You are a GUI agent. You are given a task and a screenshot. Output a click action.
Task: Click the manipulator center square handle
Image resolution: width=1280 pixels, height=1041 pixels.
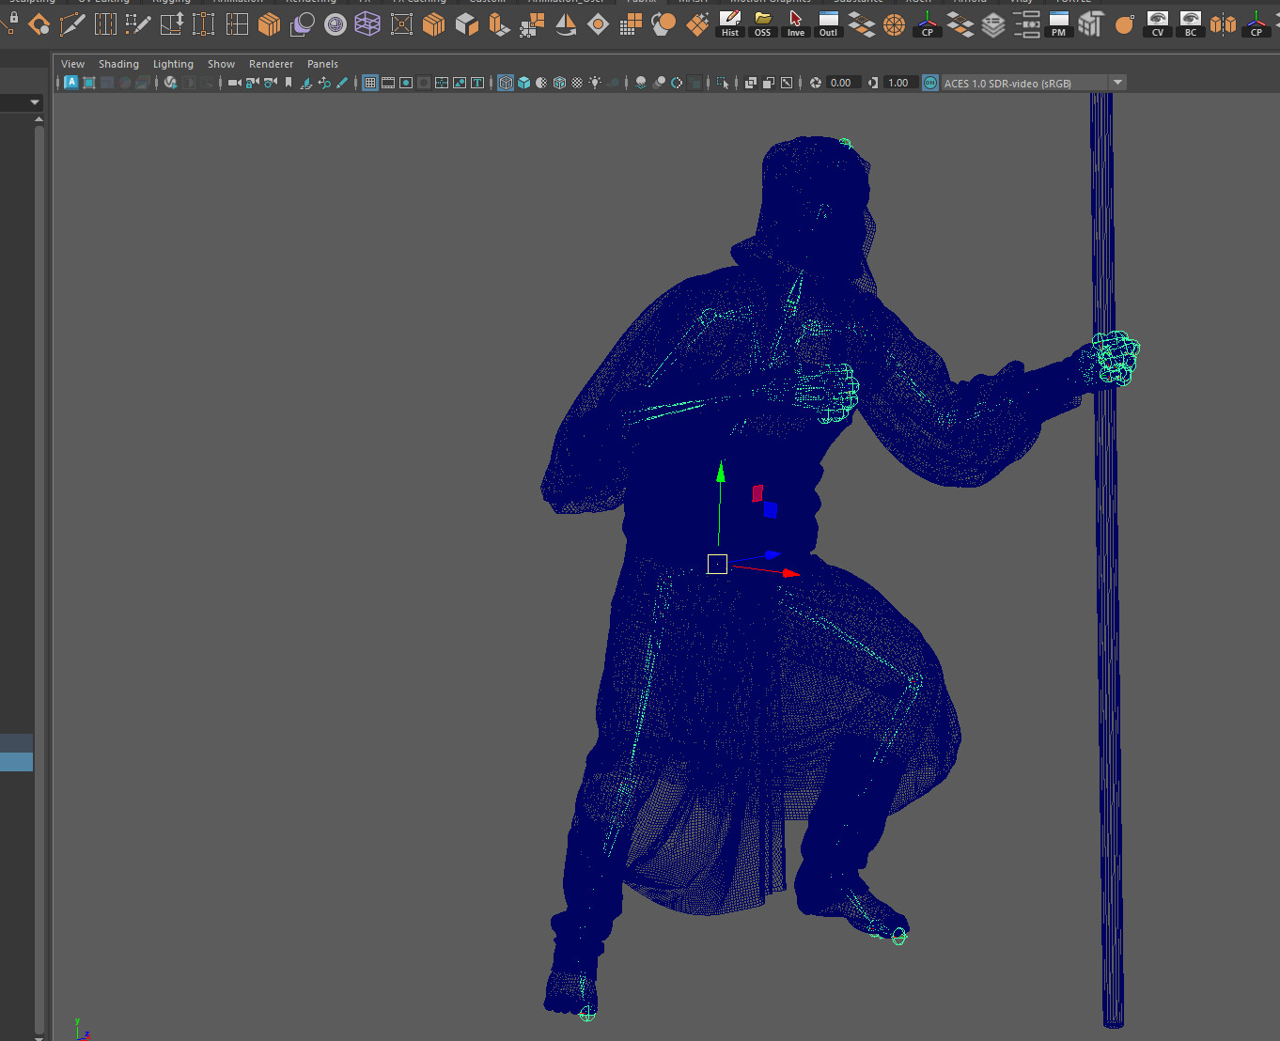(x=717, y=564)
